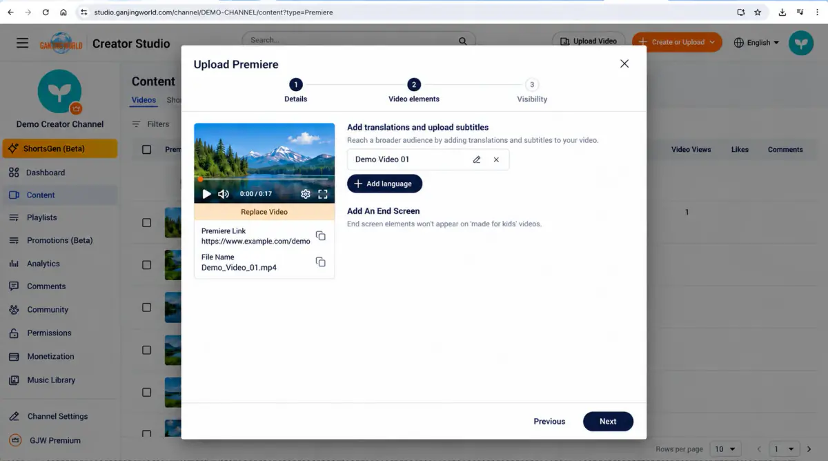Remove Demo Video 01 with the X icon
828x461 pixels.
click(x=496, y=159)
